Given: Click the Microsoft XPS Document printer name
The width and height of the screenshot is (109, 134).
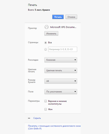Looking at the screenshot, I should click(x=63, y=27).
